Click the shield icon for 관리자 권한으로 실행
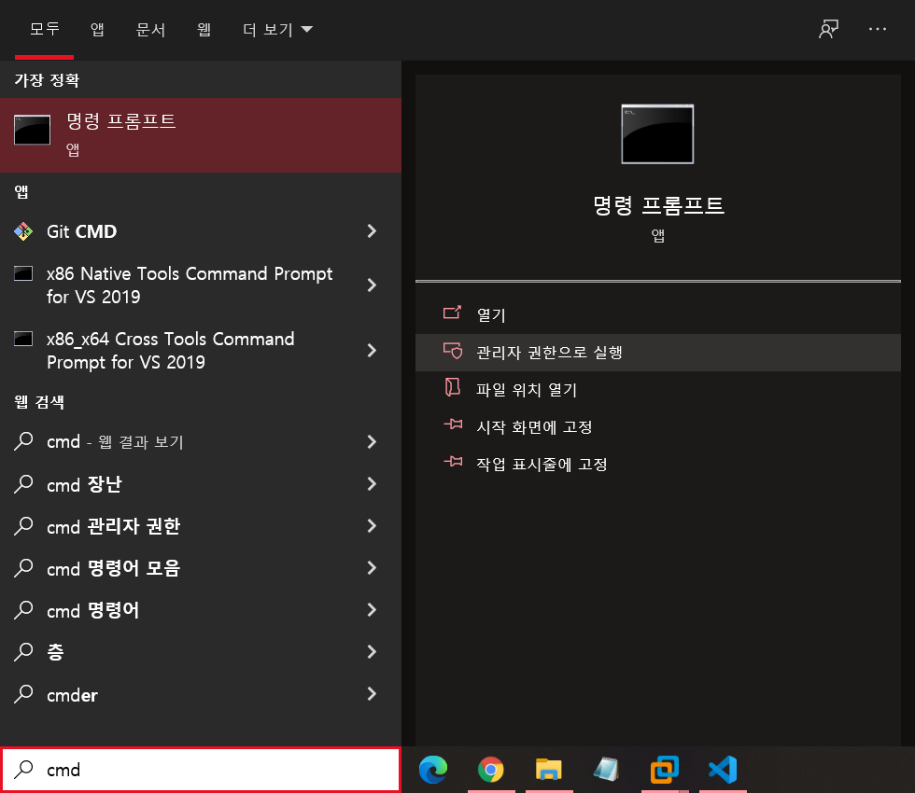The image size is (915, 793). click(x=452, y=351)
